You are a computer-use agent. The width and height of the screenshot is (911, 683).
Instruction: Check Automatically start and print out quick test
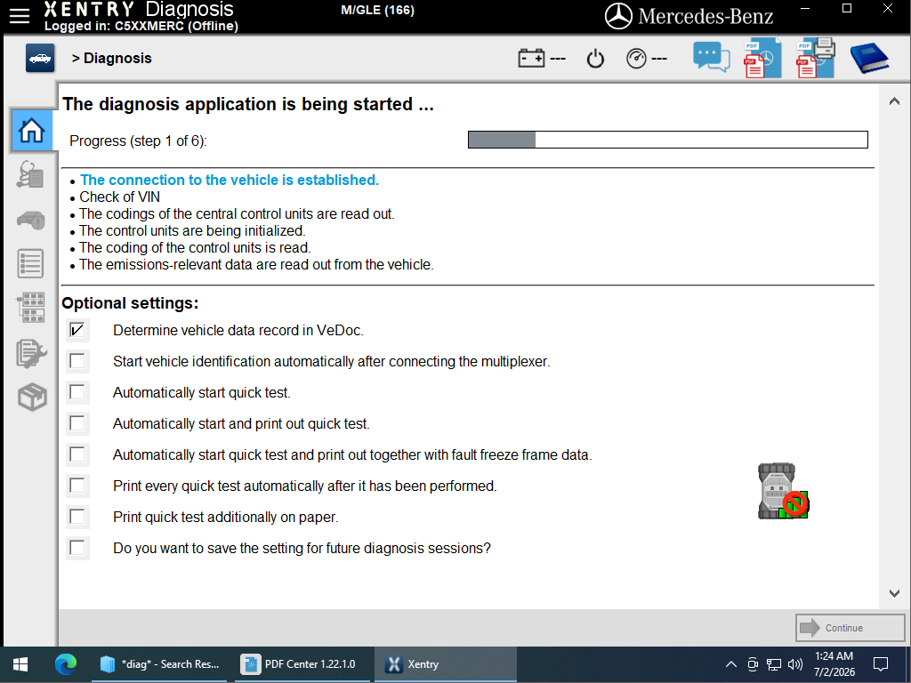pyautogui.click(x=77, y=423)
